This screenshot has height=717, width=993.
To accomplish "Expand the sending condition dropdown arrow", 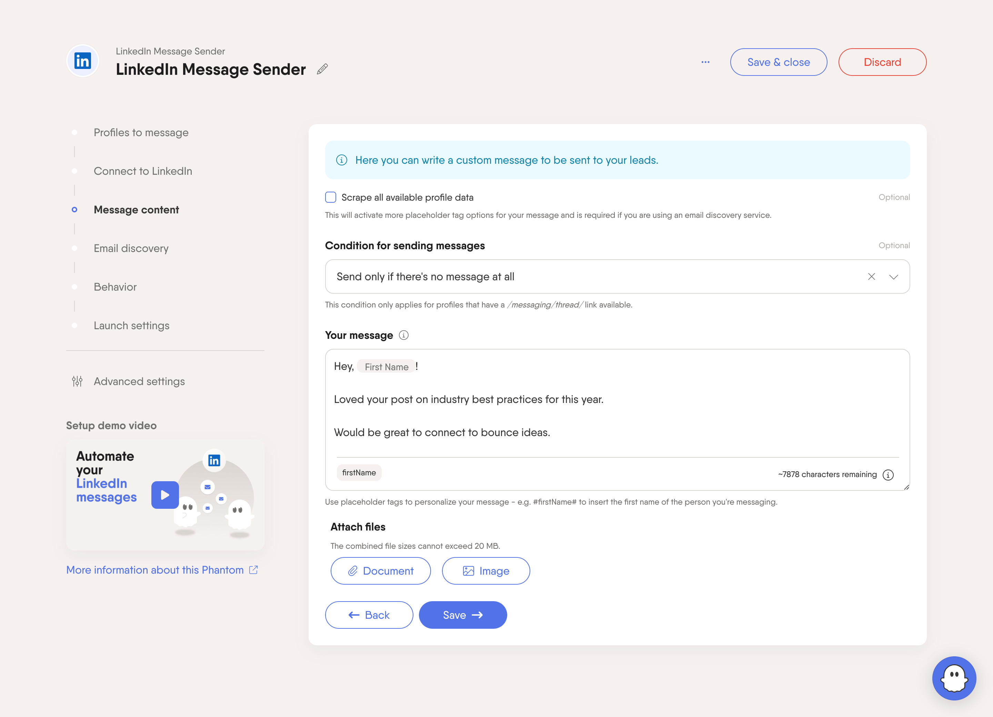I will [894, 277].
